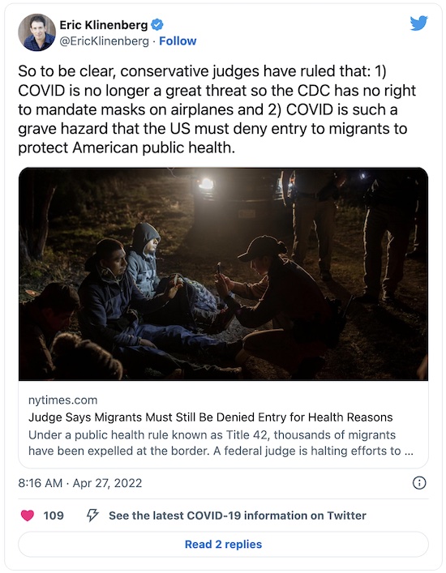Viewport: 446px width, 573px height.
Task: Click the vehicle headlight in the article photo
Action: click(206, 183)
